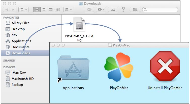Click the PlayOnMac window title disk icon
Image resolution: width=190 pixels, height=104 pixels.
[x=110, y=45]
